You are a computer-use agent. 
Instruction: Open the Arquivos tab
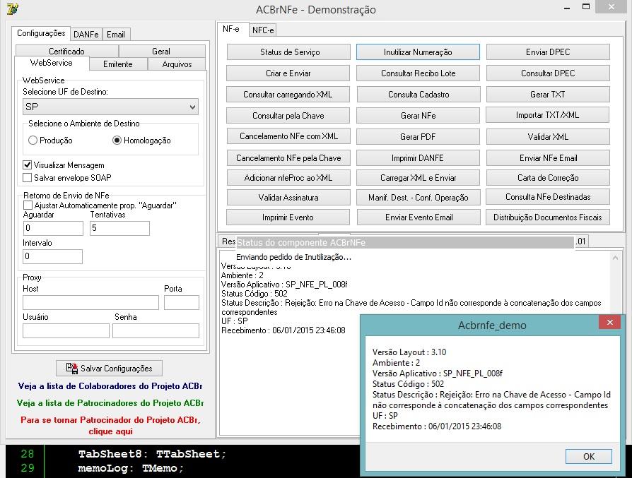click(x=177, y=64)
